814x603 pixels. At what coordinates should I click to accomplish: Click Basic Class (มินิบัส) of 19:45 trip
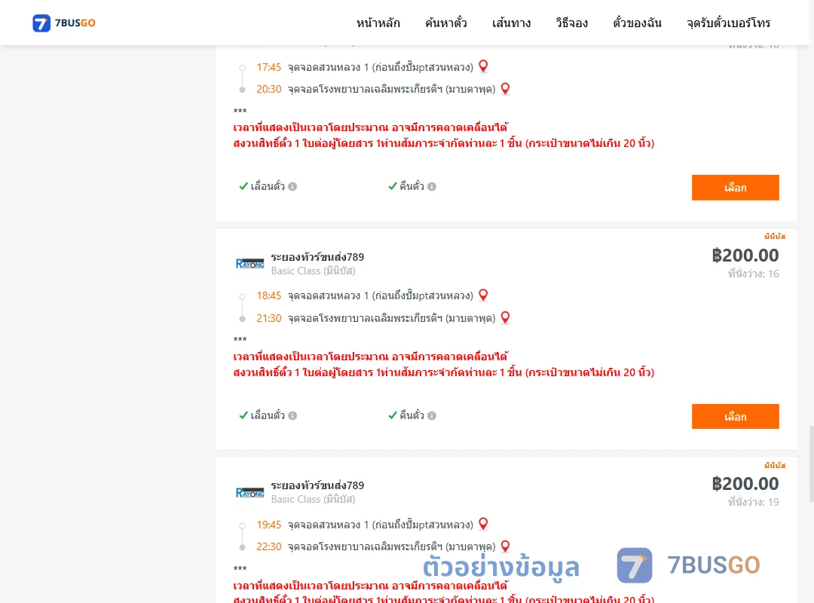(x=313, y=499)
